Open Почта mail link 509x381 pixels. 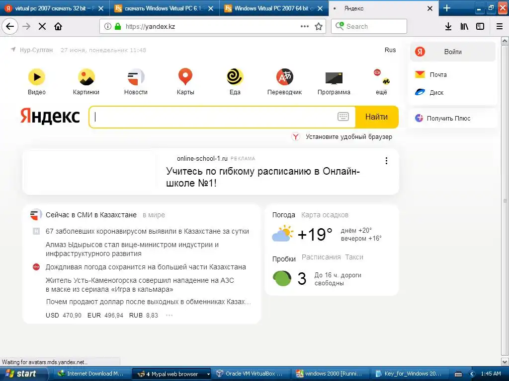tap(431, 74)
